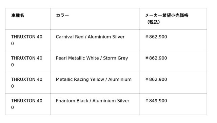Click the Carnival Red row ¥862,900 price
The height and width of the screenshot is (123, 217).
click(156, 37)
